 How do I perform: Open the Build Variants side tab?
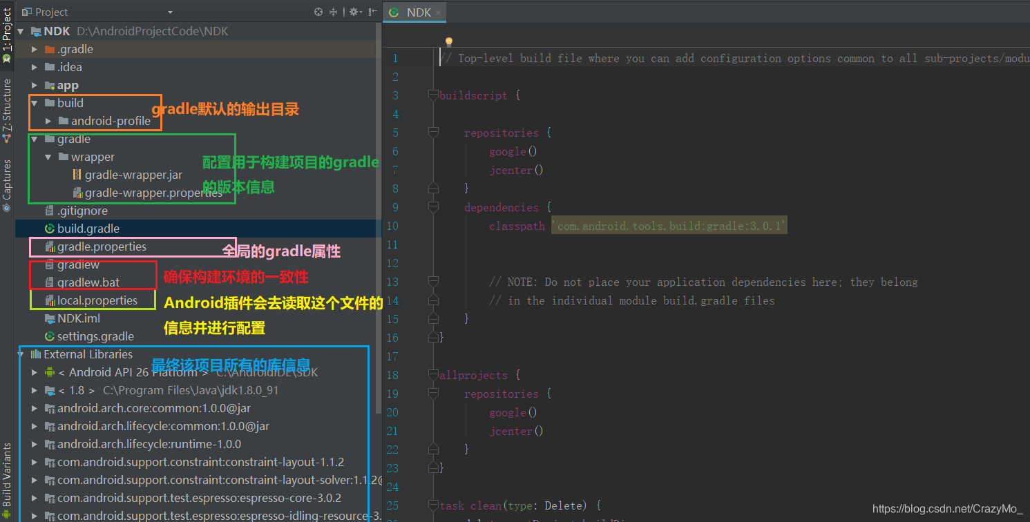coord(7,481)
